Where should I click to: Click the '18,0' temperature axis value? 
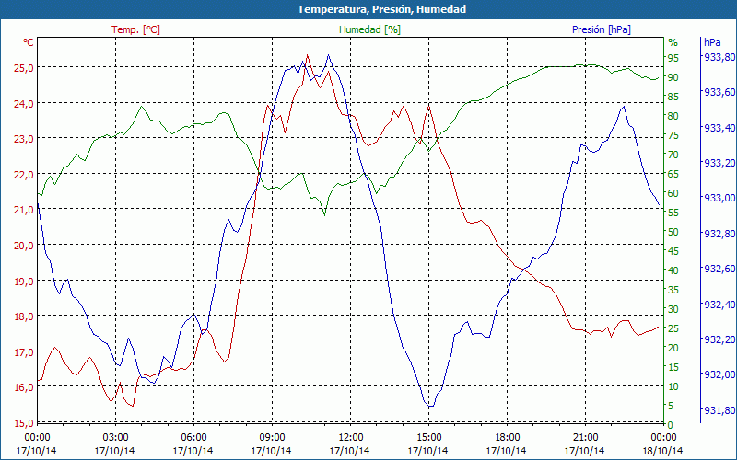[24, 316]
